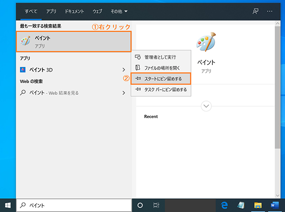Click the ペイント title in preview pane
This screenshot has width=285, height=212.
pos(206,63)
